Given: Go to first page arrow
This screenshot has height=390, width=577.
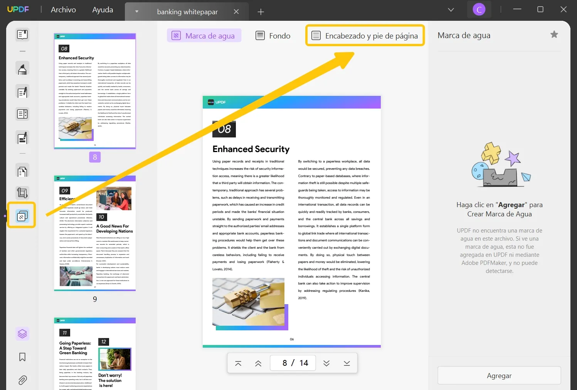Looking at the screenshot, I should pyautogui.click(x=238, y=363).
